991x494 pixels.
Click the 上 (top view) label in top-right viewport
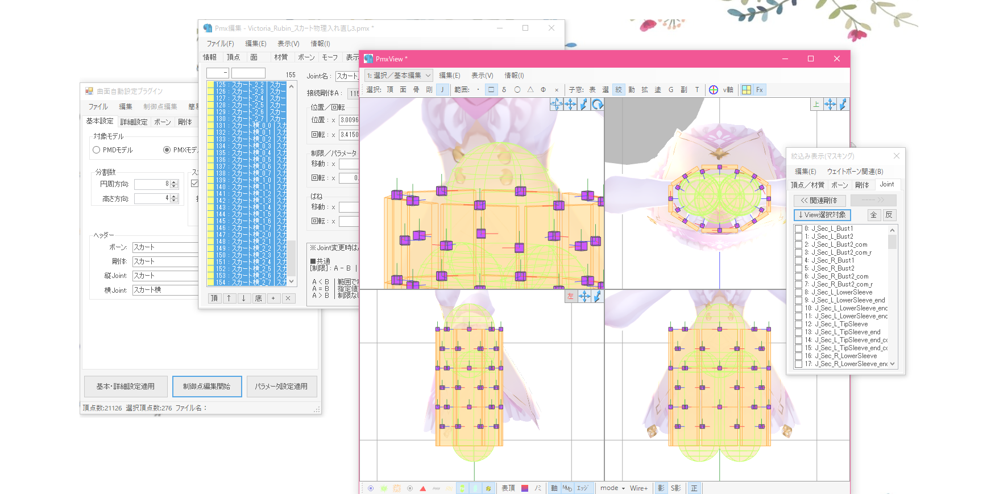[x=816, y=104]
